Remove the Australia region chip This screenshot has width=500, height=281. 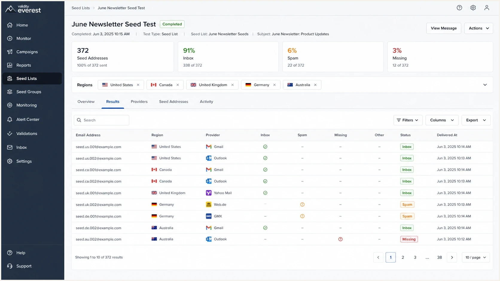point(315,85)
